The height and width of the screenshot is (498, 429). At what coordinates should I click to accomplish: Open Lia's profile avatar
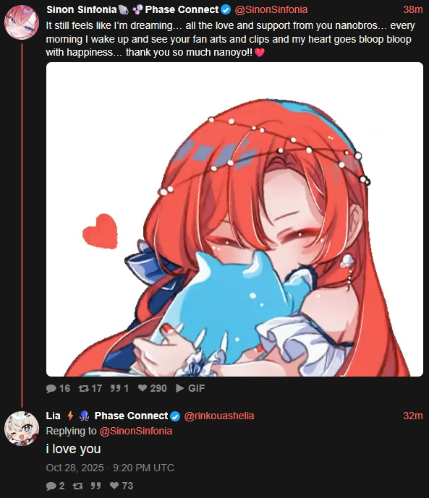click(x=22, y=429)
